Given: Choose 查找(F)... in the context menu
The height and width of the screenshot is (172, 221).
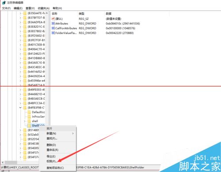Looking at the screenshot, I should coord(52,138).
